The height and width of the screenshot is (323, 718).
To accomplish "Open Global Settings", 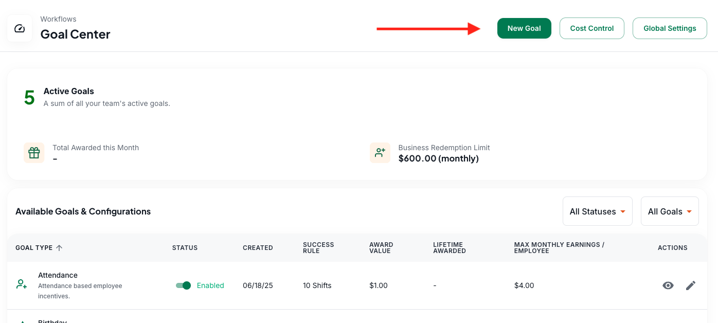I will [670, 28].
